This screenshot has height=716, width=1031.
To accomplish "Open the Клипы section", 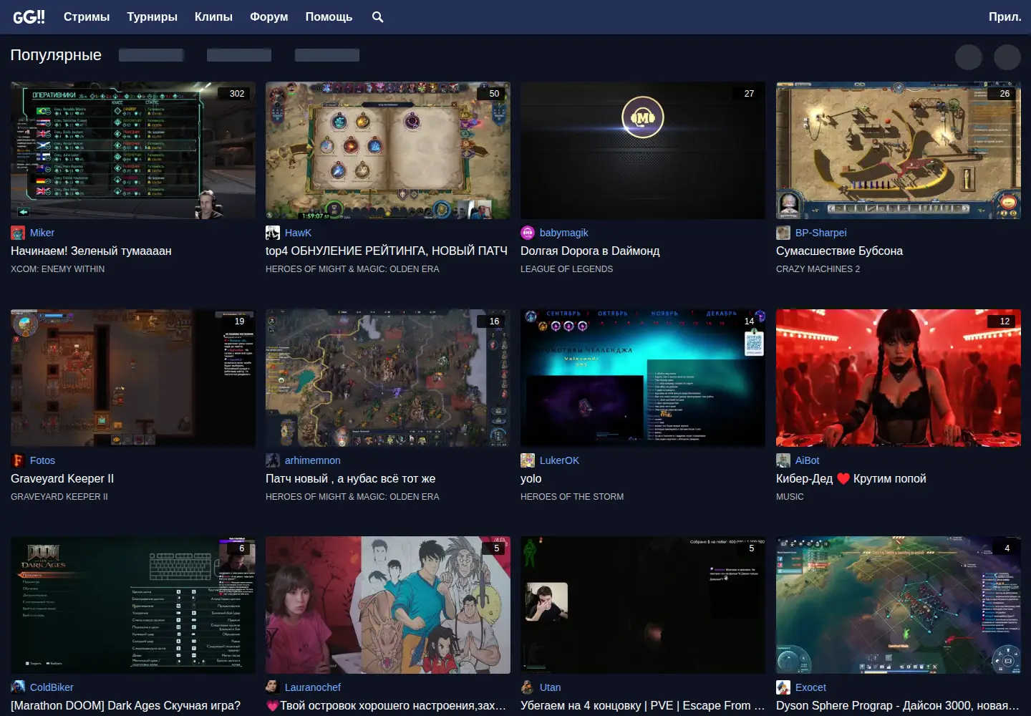I will [x=213, y=16].
